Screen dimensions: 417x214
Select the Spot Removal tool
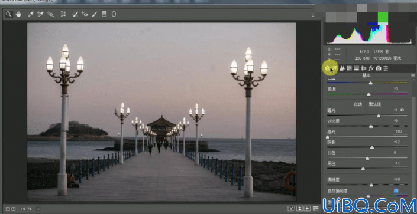[x=75, y=14]
